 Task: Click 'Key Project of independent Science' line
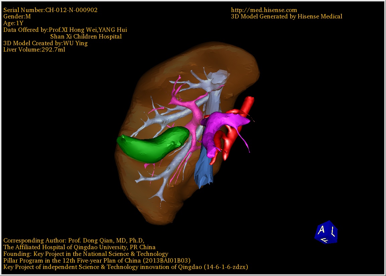pos(126,267)
